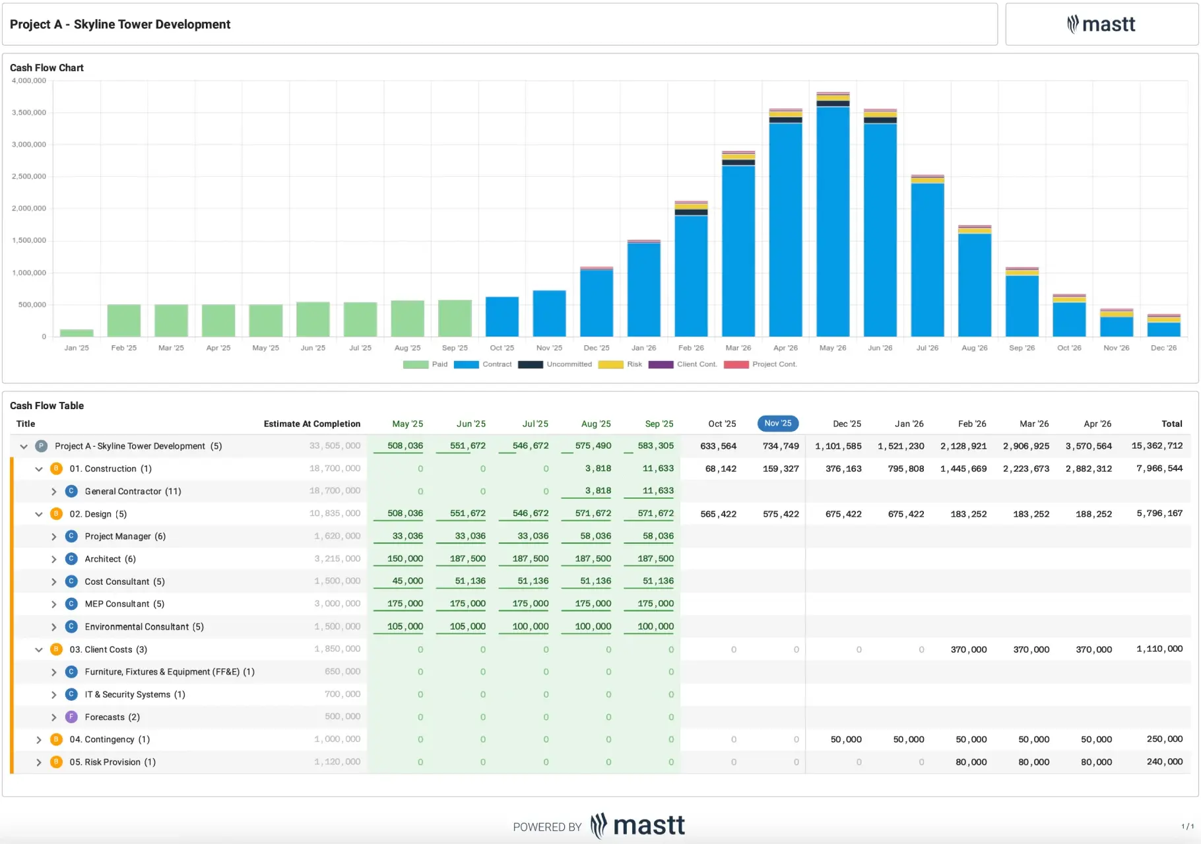This screenshot has height=844, width=1201.
Task: Expand the 04. Contingency row
Action: pos(38,739)
